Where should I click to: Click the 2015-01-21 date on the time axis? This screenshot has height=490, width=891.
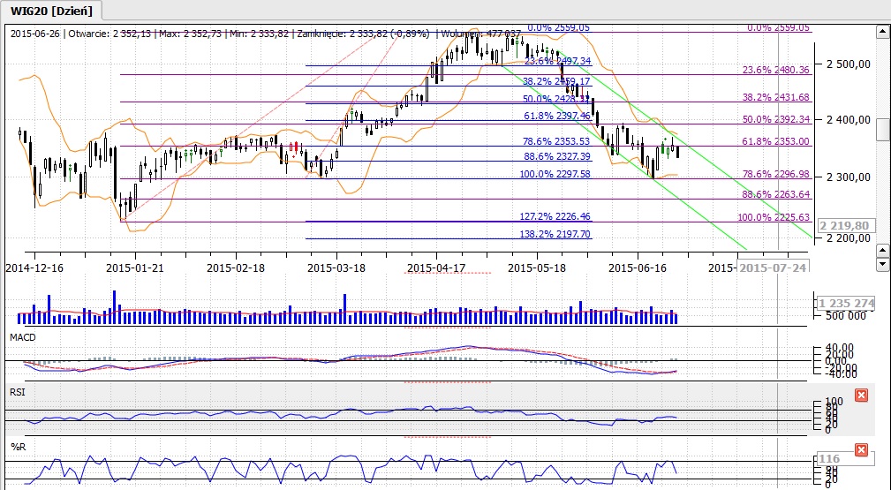[135, 268]
